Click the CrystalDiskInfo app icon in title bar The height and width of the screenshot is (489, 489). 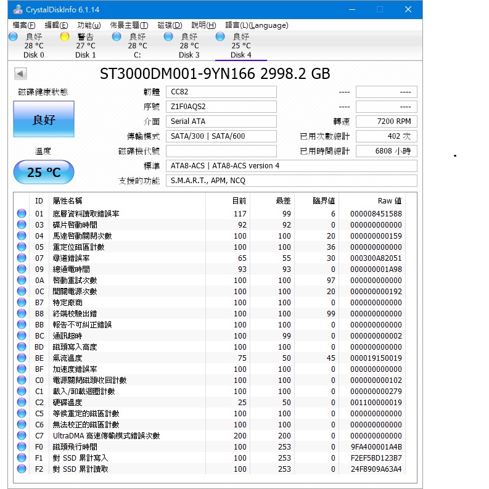[x=18, y=9]
